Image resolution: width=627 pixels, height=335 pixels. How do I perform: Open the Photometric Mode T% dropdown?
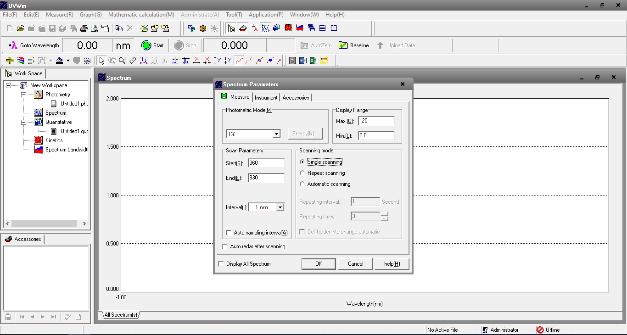[x=276, y=134]
